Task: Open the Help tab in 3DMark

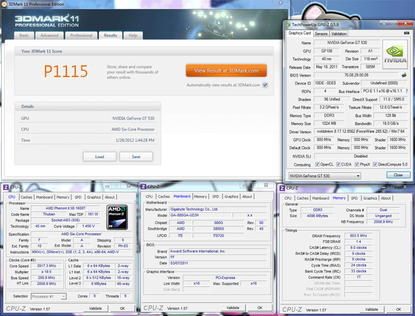Action: (x=133, y=36)
